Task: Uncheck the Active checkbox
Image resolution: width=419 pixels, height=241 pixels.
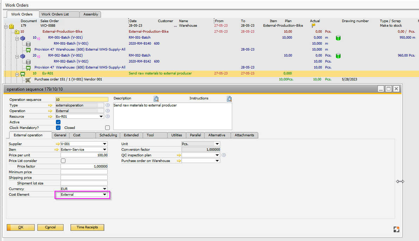Action: 58,122
